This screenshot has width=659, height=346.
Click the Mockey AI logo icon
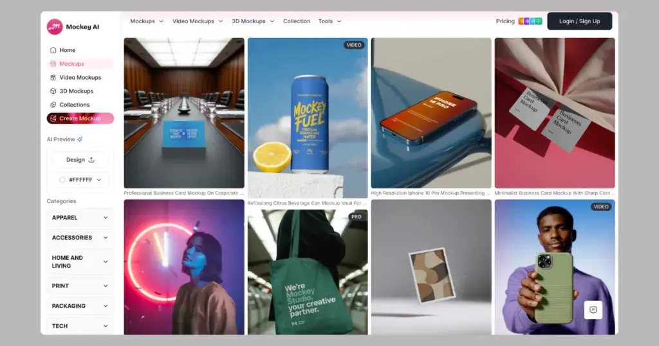pos(55,27)
